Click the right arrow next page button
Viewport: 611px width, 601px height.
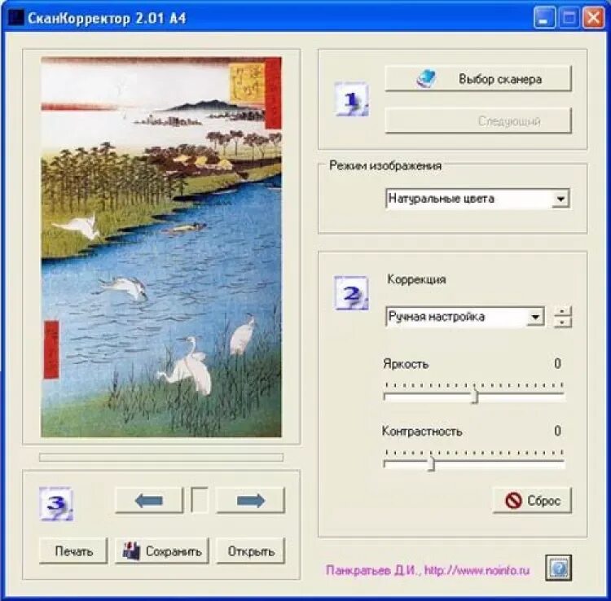(x=251, y=501)
